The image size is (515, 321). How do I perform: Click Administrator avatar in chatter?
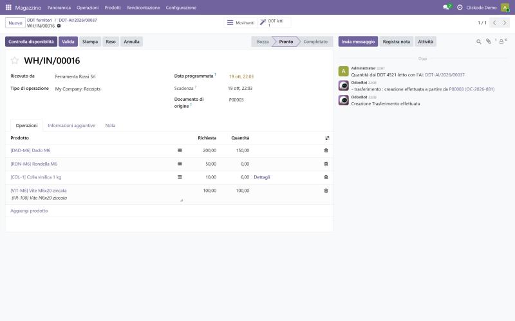(343, 71)
